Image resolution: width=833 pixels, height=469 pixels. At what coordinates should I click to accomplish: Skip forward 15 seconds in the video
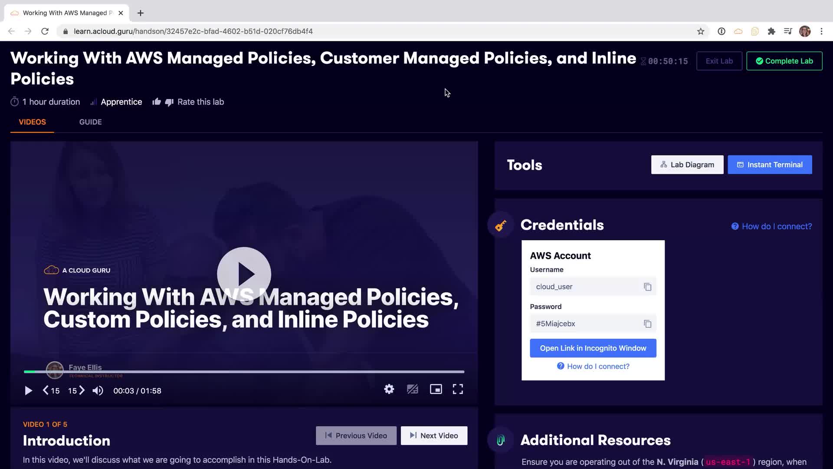point(76,391)
